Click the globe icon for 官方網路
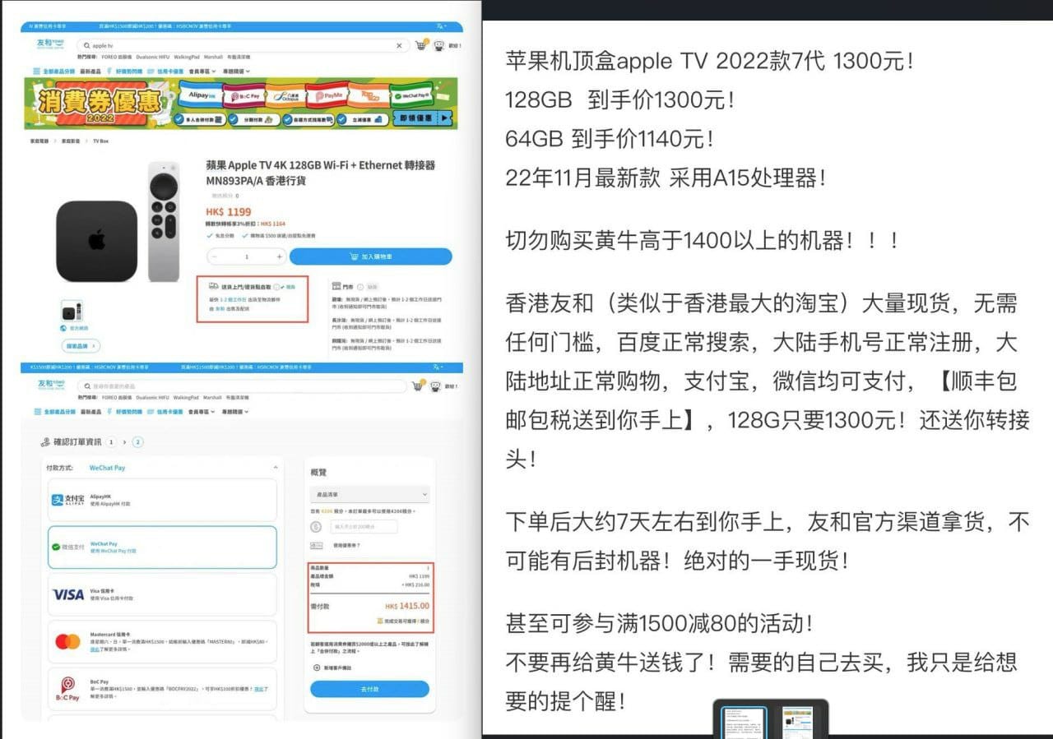This screenshot has width=1053, height=739. click(x=64, y=328)
